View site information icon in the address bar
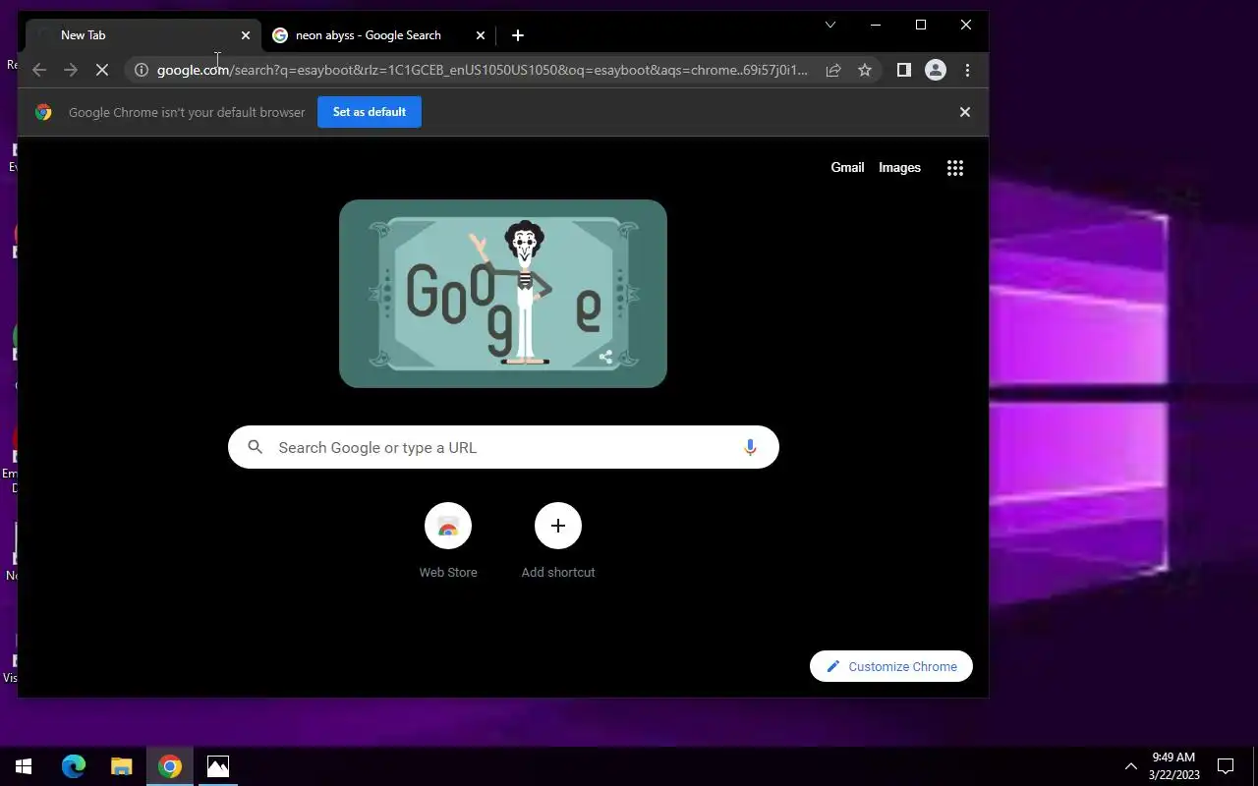This screenshot has height=786, width=1258. [x=142, y=70]
